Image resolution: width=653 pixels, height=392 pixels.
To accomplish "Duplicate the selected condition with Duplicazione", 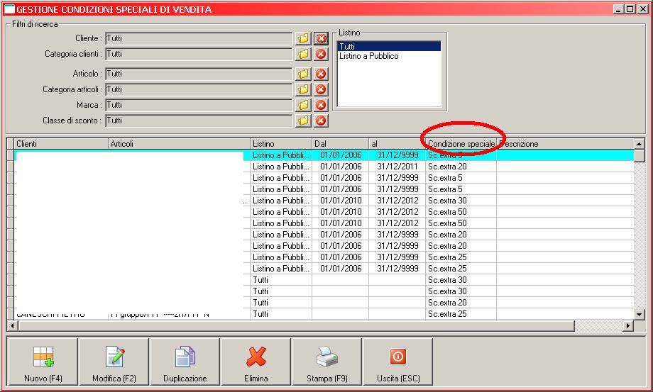I will (185, 362).
